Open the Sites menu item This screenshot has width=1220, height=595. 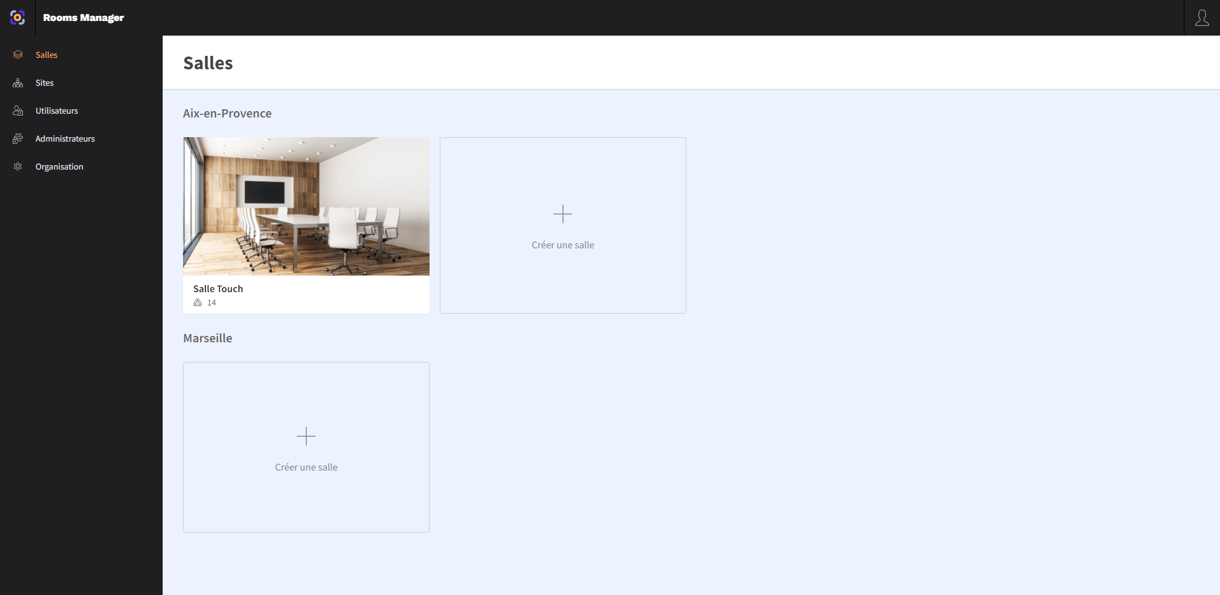[x=44, y=83]
